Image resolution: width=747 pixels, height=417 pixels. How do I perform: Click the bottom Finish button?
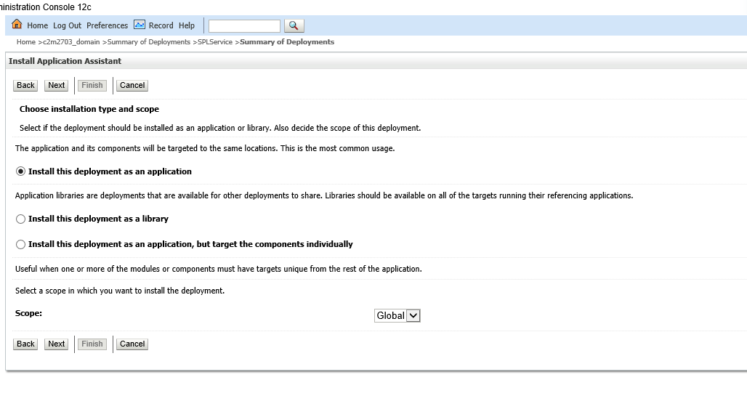pyautogui.click(x=92, y=344)
